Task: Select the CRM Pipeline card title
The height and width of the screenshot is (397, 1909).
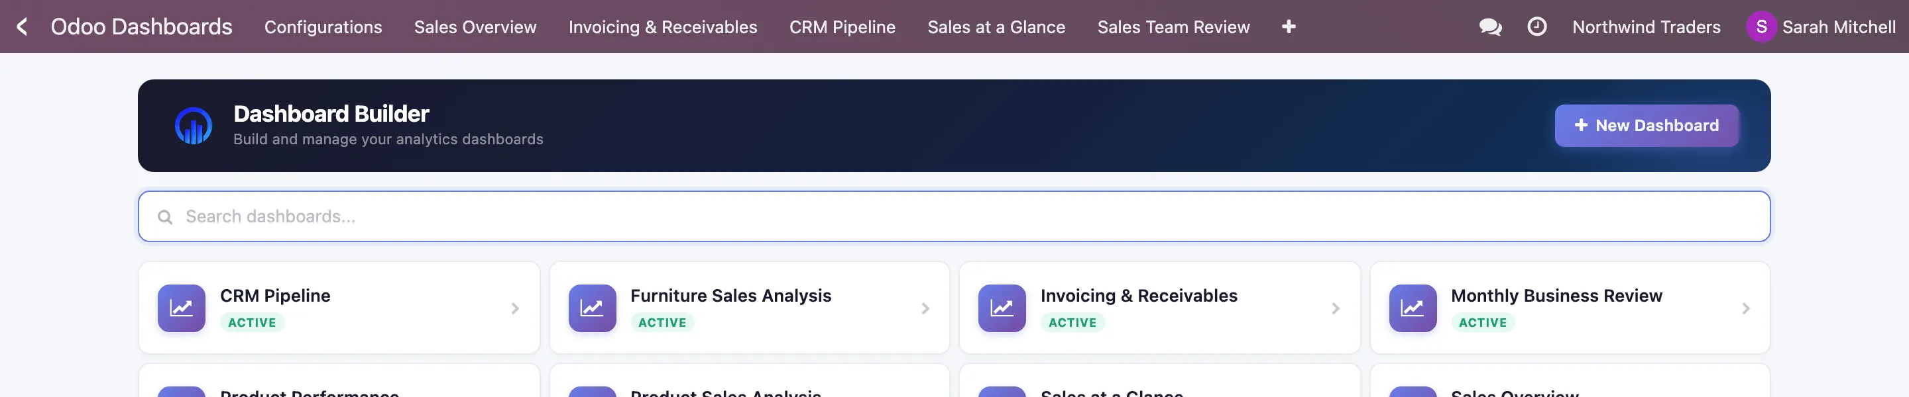Action: [x=276, y=296]
